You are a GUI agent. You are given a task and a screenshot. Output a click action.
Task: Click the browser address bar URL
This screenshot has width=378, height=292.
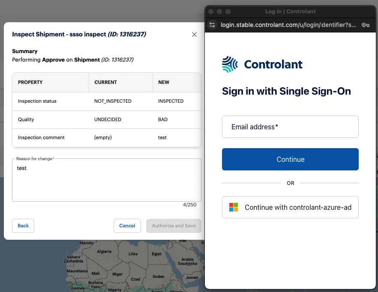[x=287, y=25]
